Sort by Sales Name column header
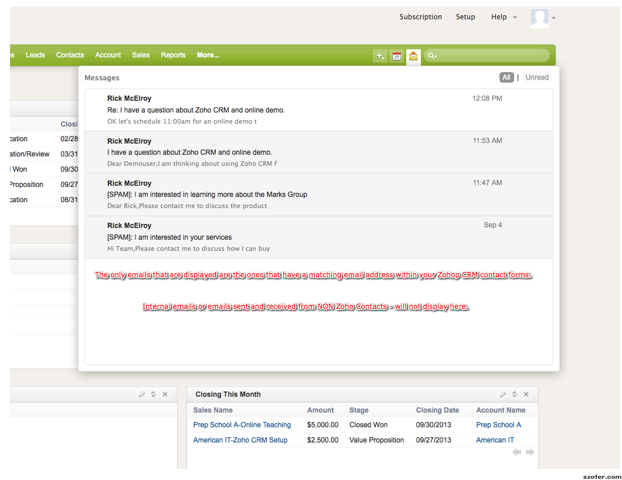Screen dimensions: 622x480 (213, 410)
